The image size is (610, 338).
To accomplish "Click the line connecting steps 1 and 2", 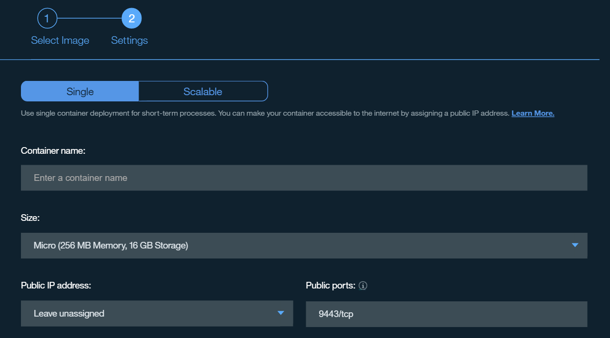I will (x=89, y=19).
